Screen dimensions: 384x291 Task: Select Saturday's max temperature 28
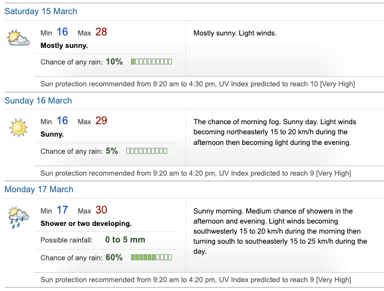[x=101, y=32]
